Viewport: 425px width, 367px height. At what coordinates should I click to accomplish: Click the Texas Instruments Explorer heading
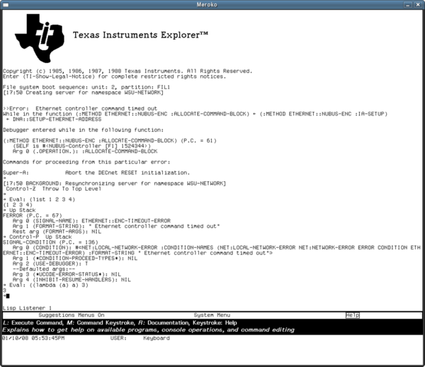pyautogui.click(x=140, y=35)
